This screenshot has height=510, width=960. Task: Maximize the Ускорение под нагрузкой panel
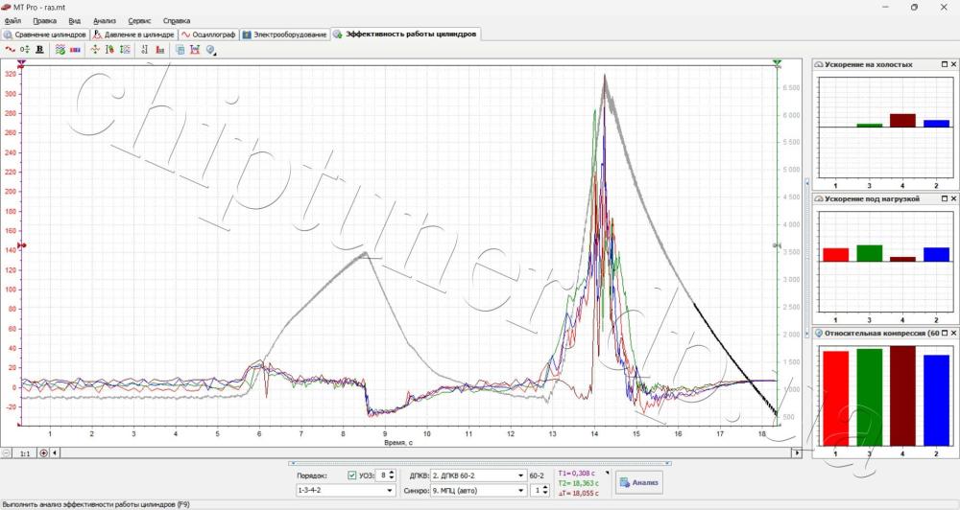944,198
